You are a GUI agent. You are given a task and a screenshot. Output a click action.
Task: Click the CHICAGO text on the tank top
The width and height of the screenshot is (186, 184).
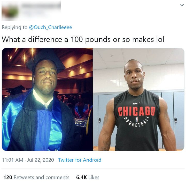136,111
